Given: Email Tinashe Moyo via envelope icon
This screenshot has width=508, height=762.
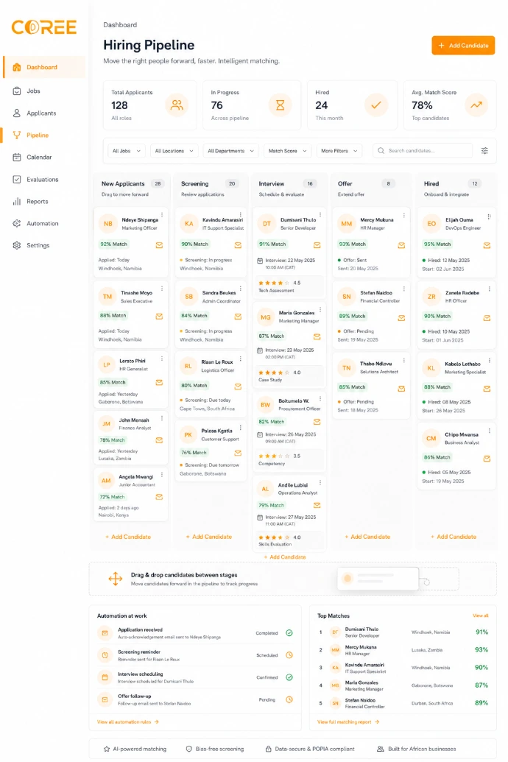Looking at the screenshot, I should point(159,317).
